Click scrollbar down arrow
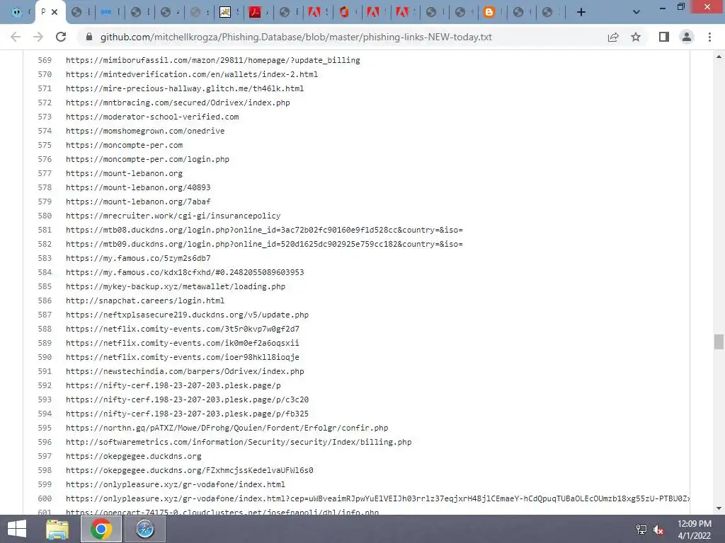This screenshot has height=543, width=725. click(719, 508)
